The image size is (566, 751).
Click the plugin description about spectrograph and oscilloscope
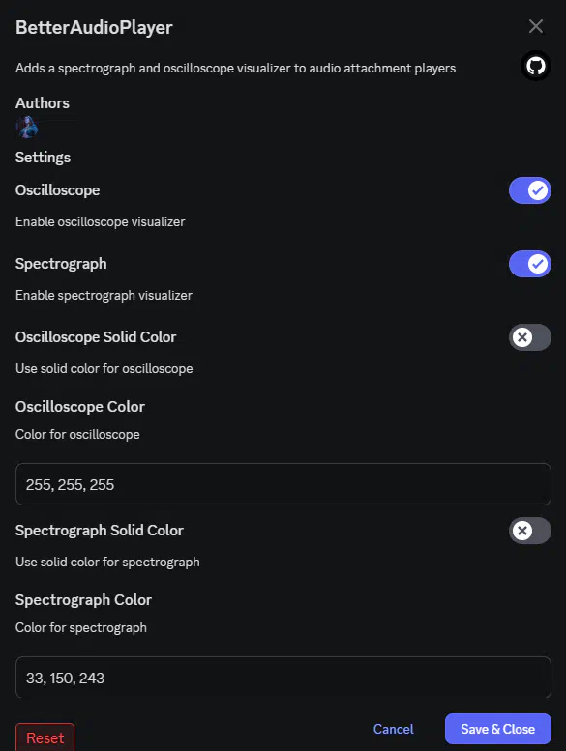coord(235,68)
